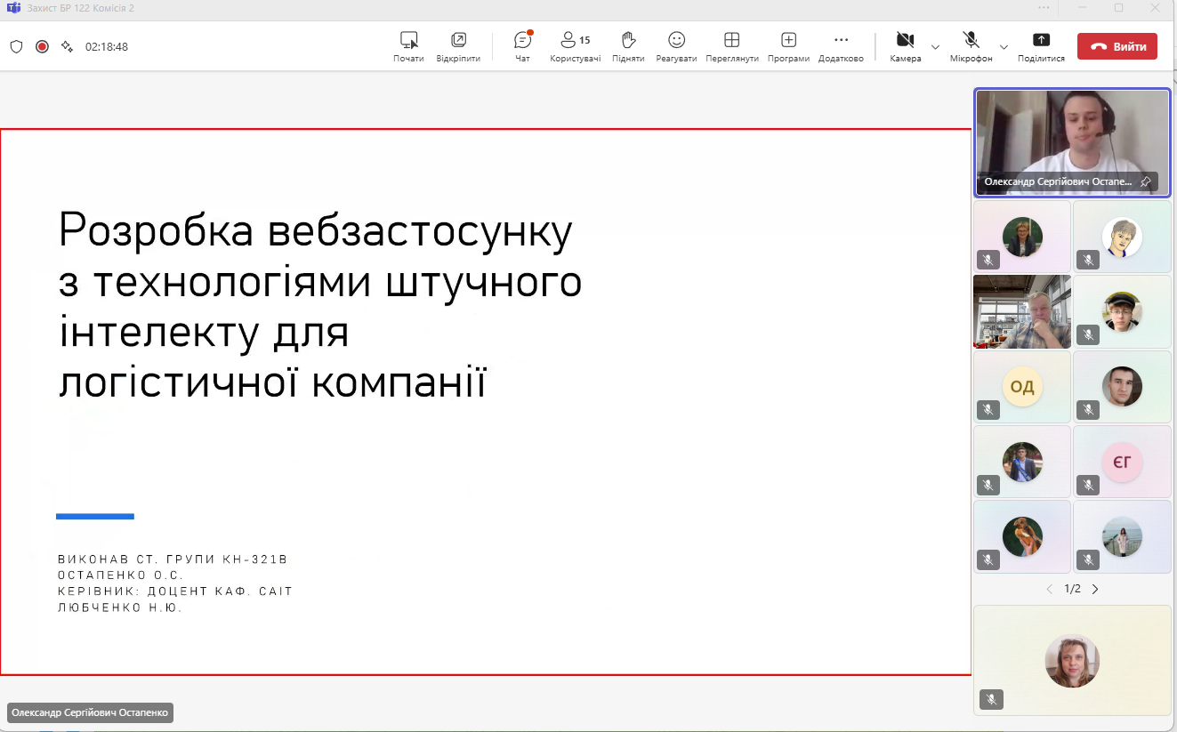Pop out the presentation with Відкріпити

[458, 46]
